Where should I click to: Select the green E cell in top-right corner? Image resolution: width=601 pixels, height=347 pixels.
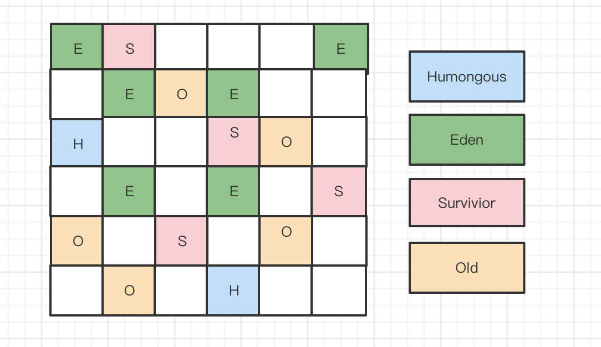click(341, 47)
